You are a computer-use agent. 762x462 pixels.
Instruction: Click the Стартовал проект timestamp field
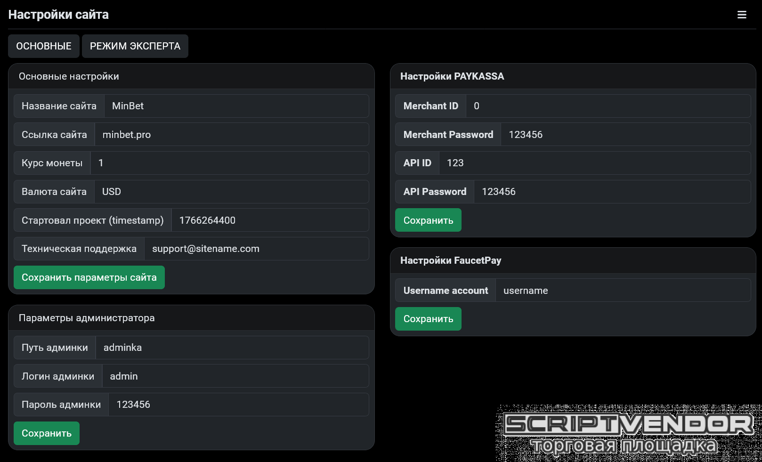(270, 220)
